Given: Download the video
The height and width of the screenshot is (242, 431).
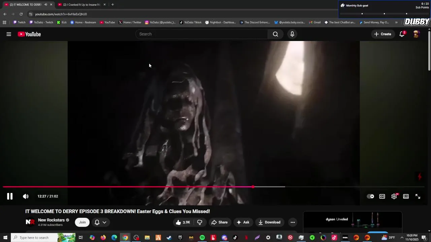Looking at the screenshot, I should (x=269, y=222).
